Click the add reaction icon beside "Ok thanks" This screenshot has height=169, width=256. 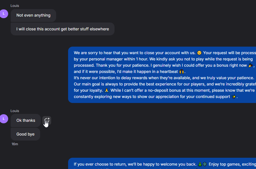coord(47,120)
